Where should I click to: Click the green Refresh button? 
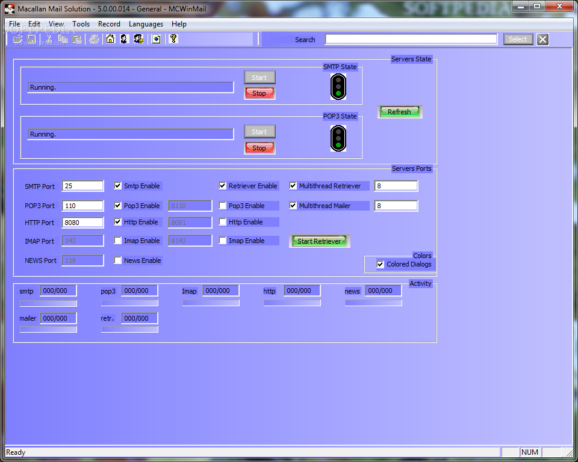point(400,112)
